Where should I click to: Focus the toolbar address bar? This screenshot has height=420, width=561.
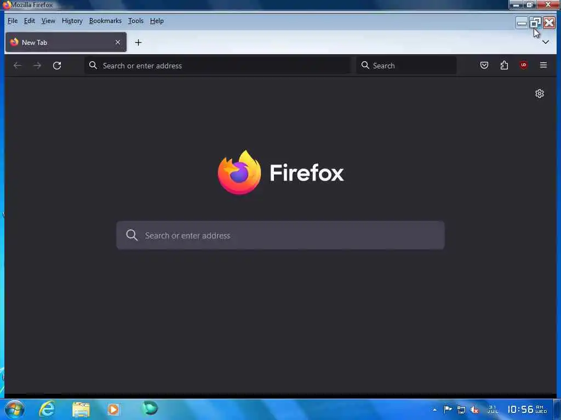(x=218, y=66)
